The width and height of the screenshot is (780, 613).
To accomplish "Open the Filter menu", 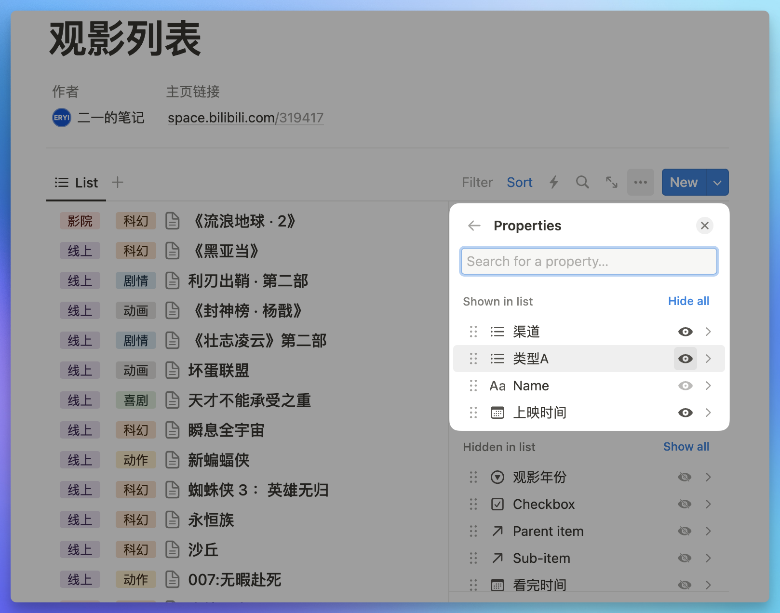I will point(477,182).
